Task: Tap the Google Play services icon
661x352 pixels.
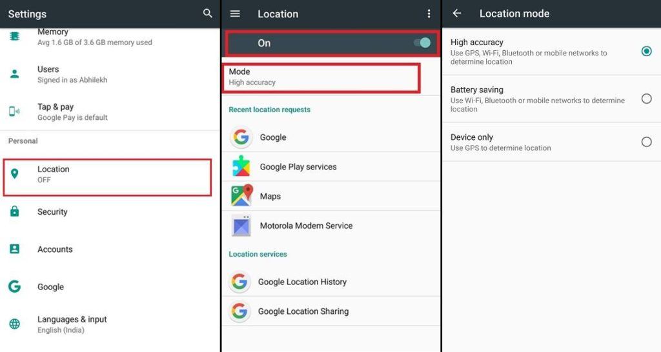Action: [241, 166]
